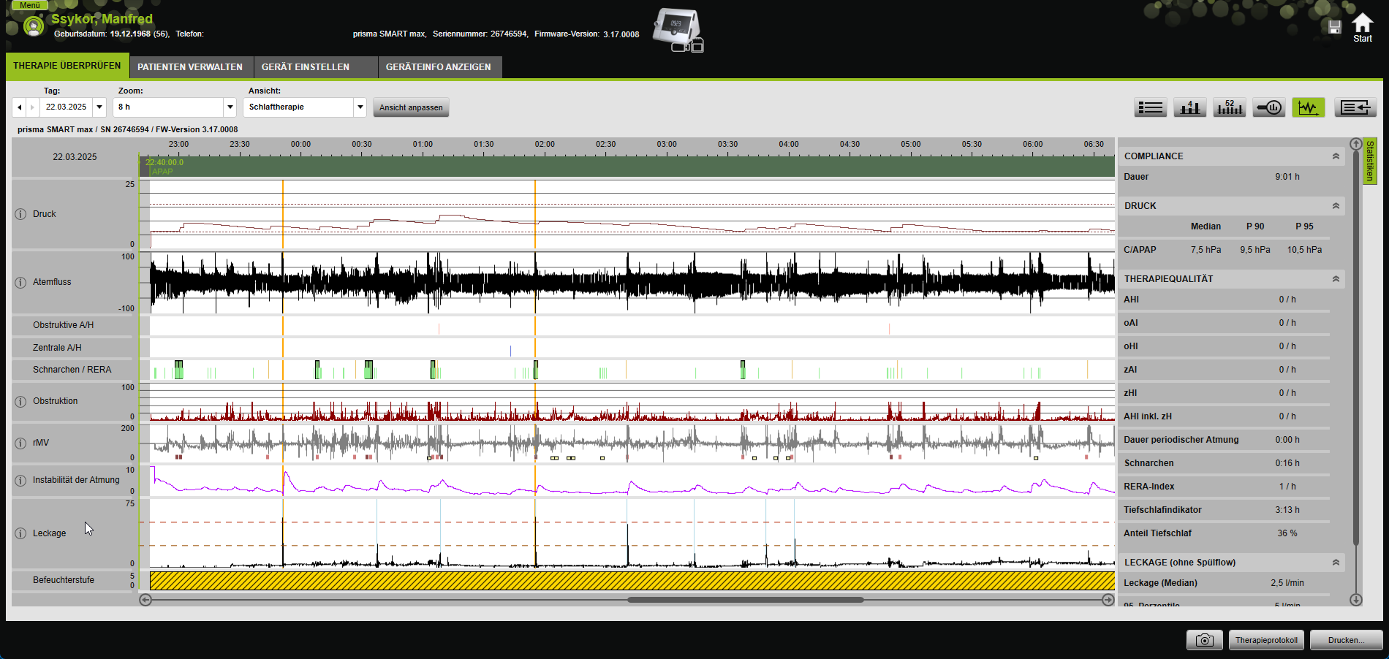
Task: Open the bar chart view marked 4
Action: (x=1189, y=108)
